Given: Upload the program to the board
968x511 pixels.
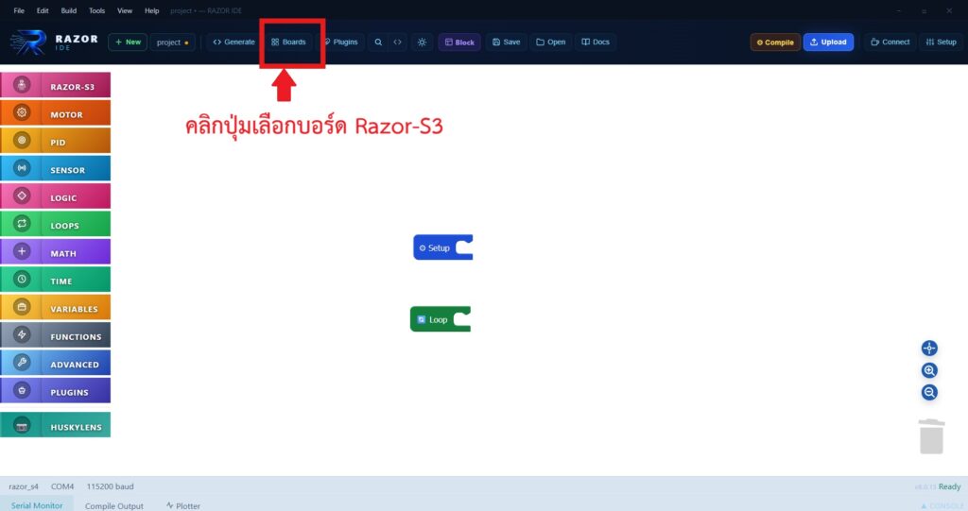Looking at the screenshot, I should click(x=828, y=42).
